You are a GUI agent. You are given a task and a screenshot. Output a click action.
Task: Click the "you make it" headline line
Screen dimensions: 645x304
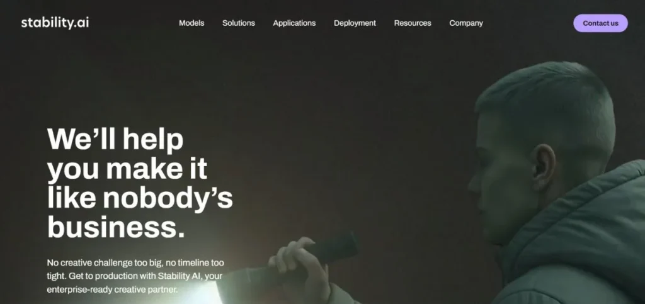(x=127, y=169)
